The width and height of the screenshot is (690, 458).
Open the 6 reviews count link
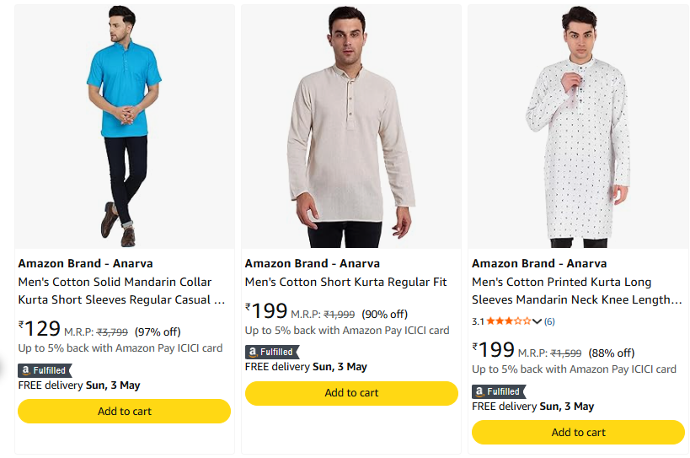(549, 321)
